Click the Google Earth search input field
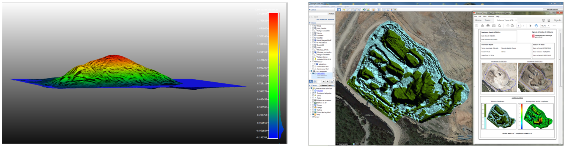Screen dimensions: 566x147 (x=318, y=13)
